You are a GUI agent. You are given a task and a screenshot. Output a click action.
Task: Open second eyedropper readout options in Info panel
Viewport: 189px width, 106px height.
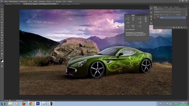pyautogui.click(x=138, y=19)
